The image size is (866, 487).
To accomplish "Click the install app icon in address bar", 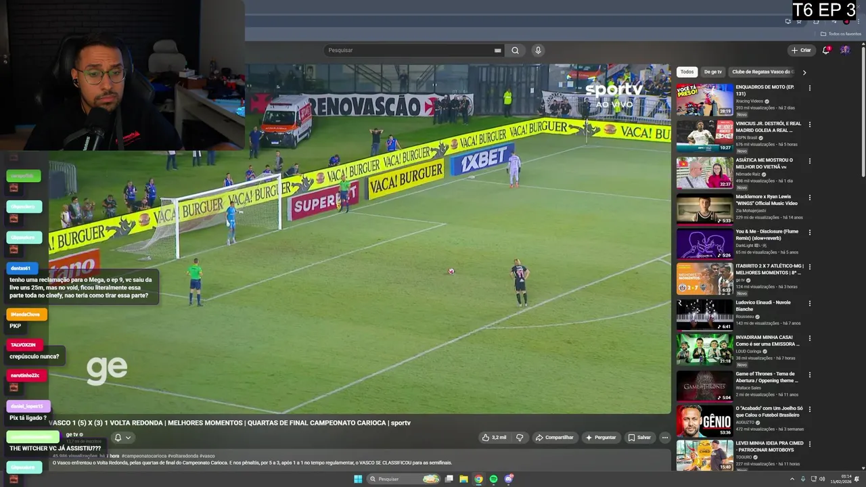I will tap(788, 22).
